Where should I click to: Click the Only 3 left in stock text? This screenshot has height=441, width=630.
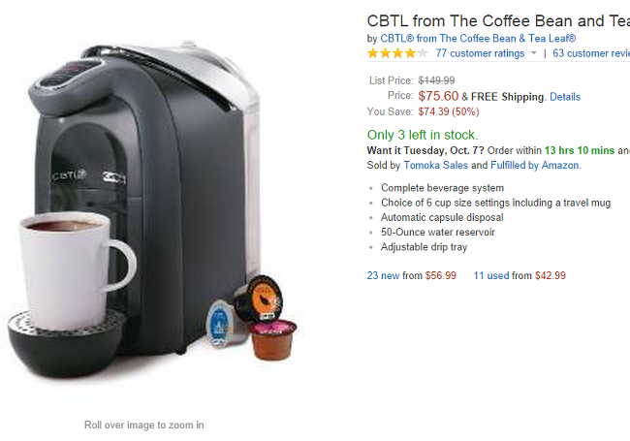point(423,135)
